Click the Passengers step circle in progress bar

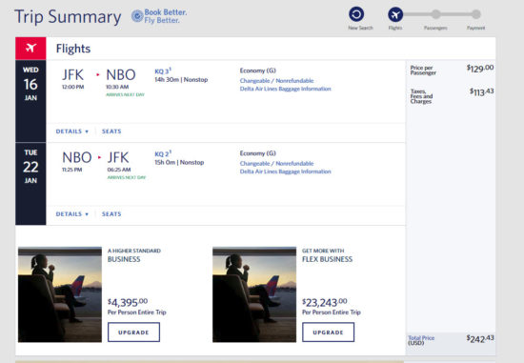pos(435,14)
